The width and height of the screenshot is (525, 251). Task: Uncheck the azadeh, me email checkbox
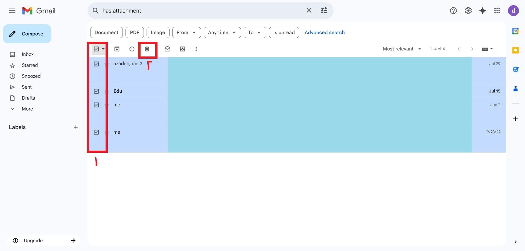pyautogui.click(x=96, y=64)
